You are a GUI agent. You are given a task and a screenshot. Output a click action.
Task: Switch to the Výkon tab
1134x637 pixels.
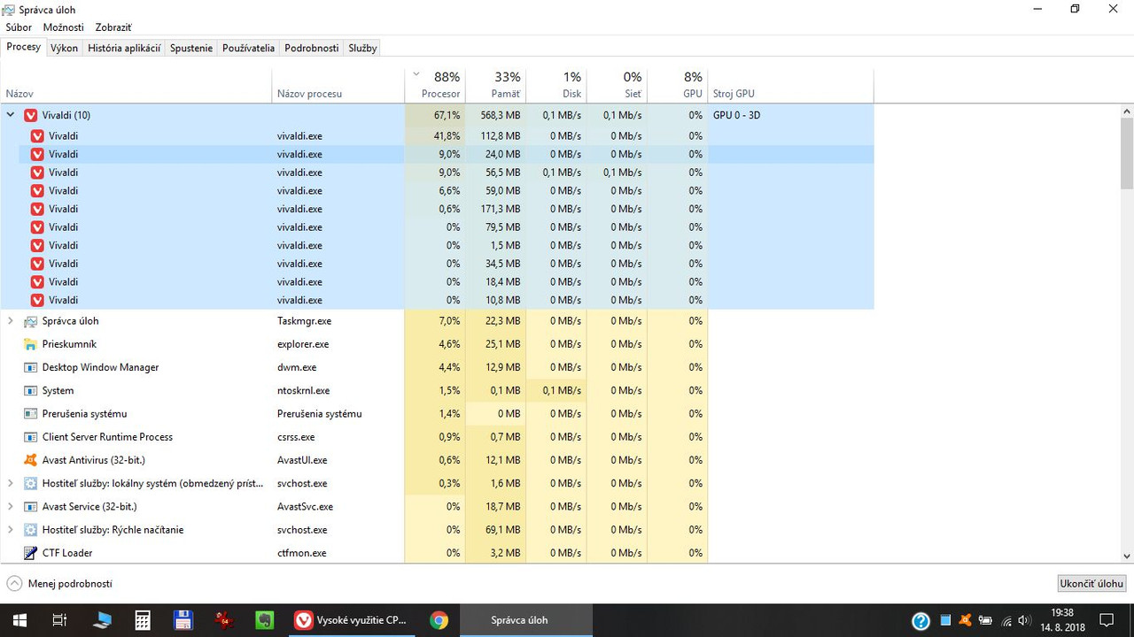pyautogui.click(x=64, y=49)
